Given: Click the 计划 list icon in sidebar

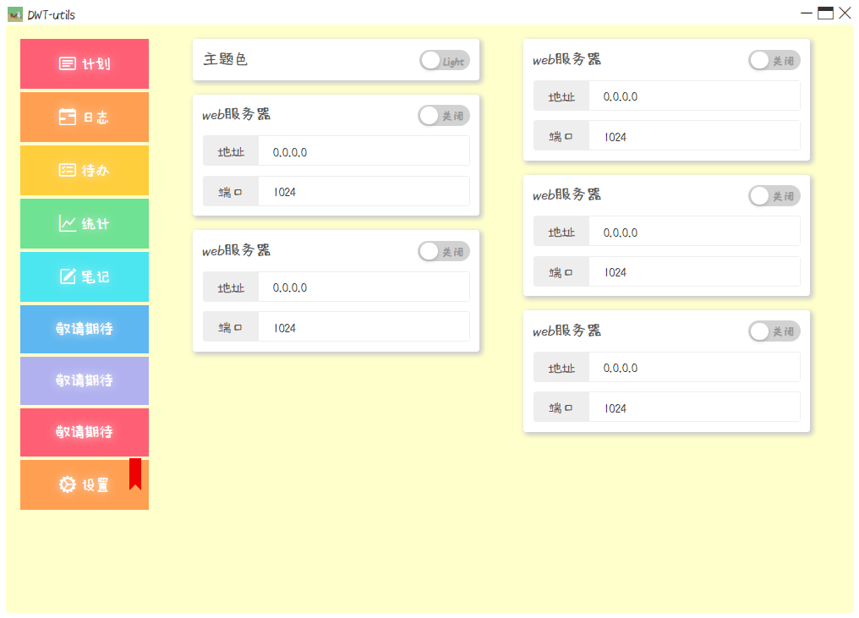Looking at the screenshot, I should point(68,63).
